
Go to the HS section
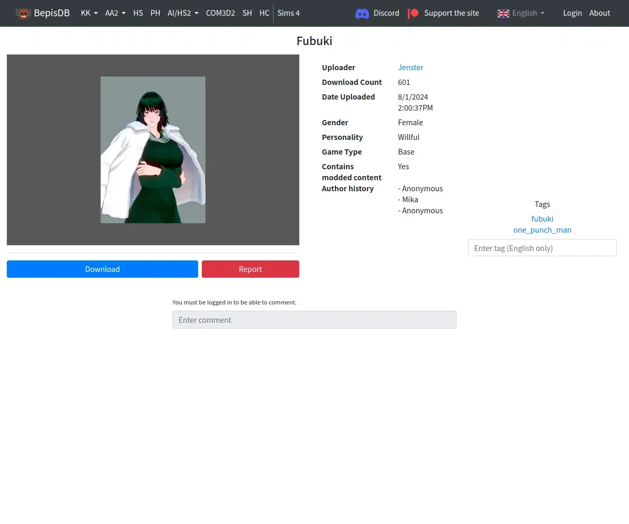click(x=138, y=13)
